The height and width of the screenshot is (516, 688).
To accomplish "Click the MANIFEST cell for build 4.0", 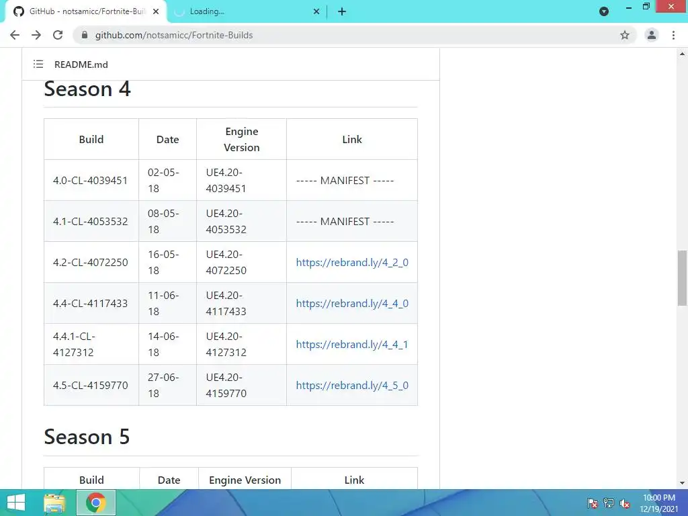I will [352, 180].
